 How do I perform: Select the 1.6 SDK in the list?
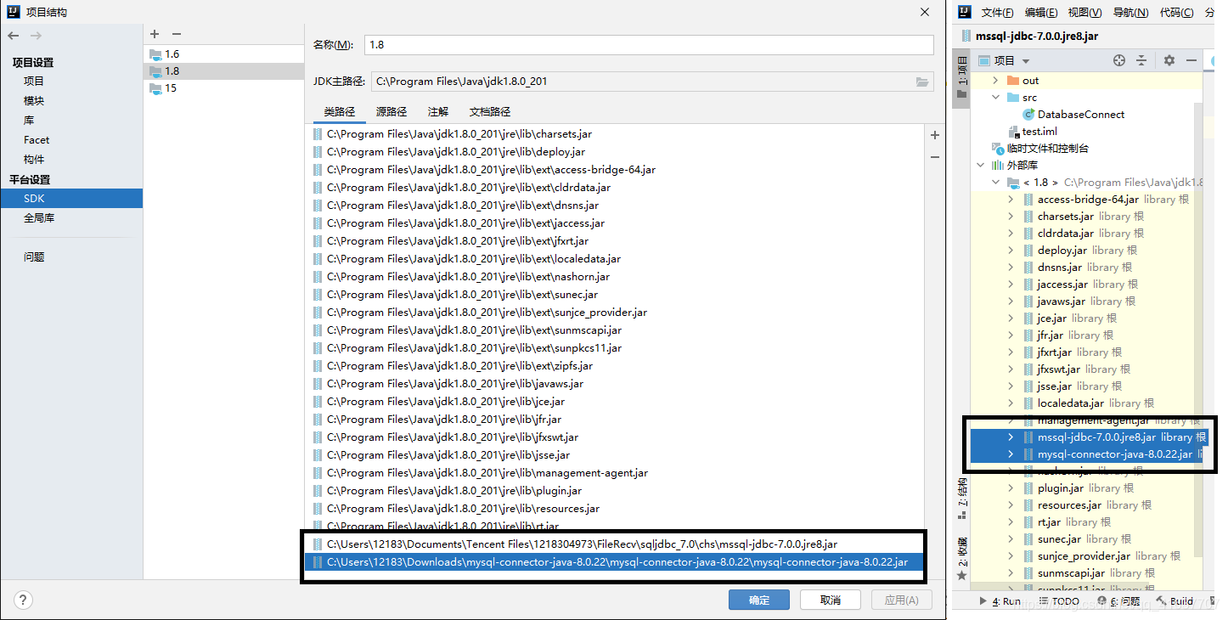[x=223, y=54]
